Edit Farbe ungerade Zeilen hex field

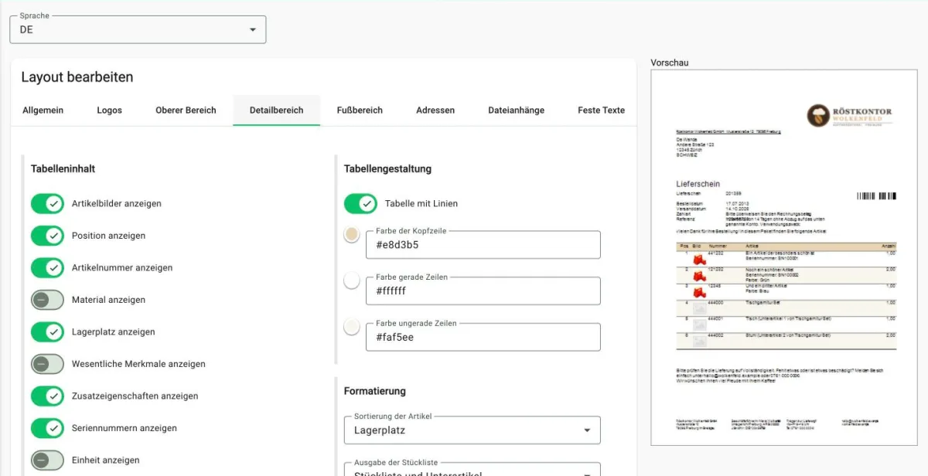click(x=482, y=338)
